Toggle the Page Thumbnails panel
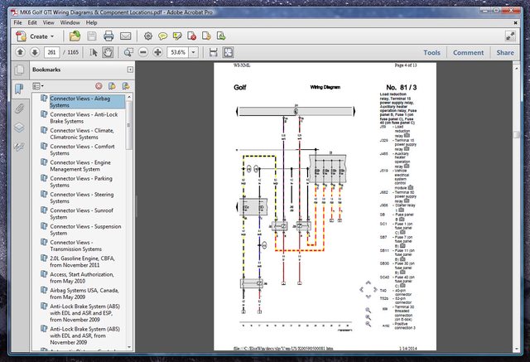Screen dimensions: 530x362 coord(19,70)
